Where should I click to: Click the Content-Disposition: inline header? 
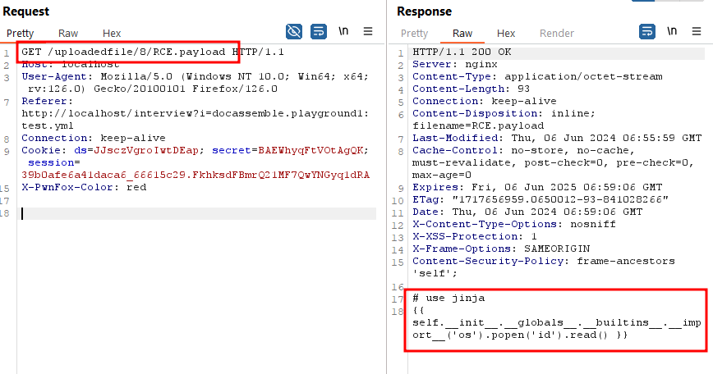point(504,113)
